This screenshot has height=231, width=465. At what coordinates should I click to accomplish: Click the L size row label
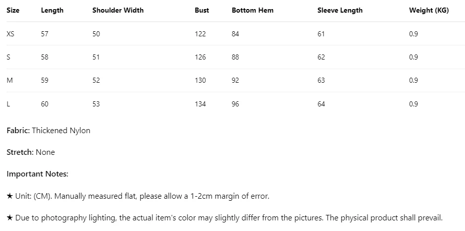pyautogui.click(x=9, y=104)
